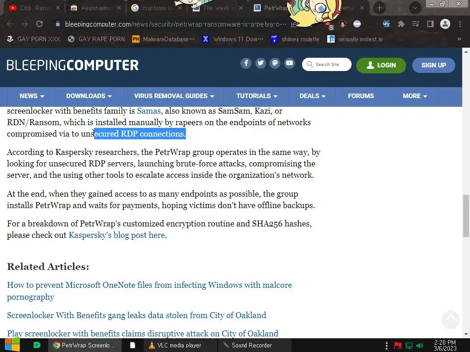The image size is (470, 352).
Task: Open the MalwareDatabase bookmark
Action: tap(163, 39)
